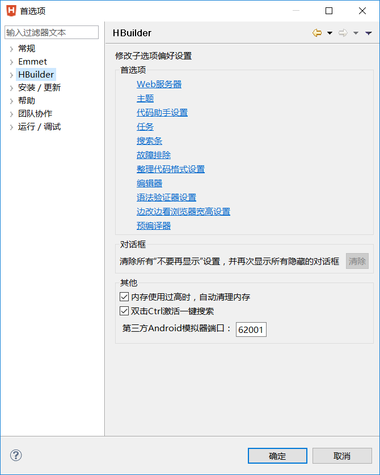Expand the 团队协作 tree node

click(11, 114)
